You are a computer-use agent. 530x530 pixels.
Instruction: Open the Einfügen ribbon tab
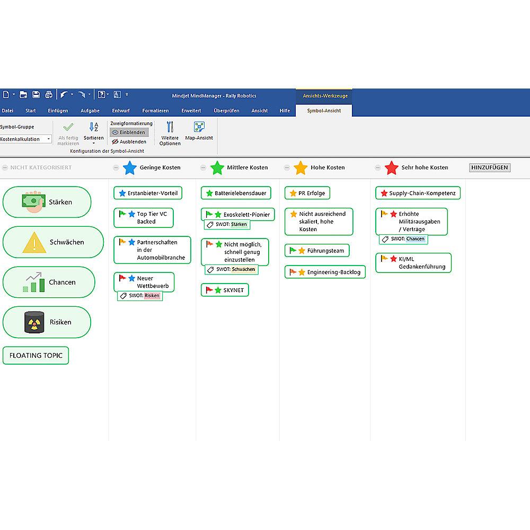pos(58,111)
